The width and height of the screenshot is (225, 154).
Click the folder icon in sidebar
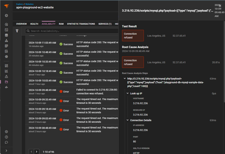6,82
